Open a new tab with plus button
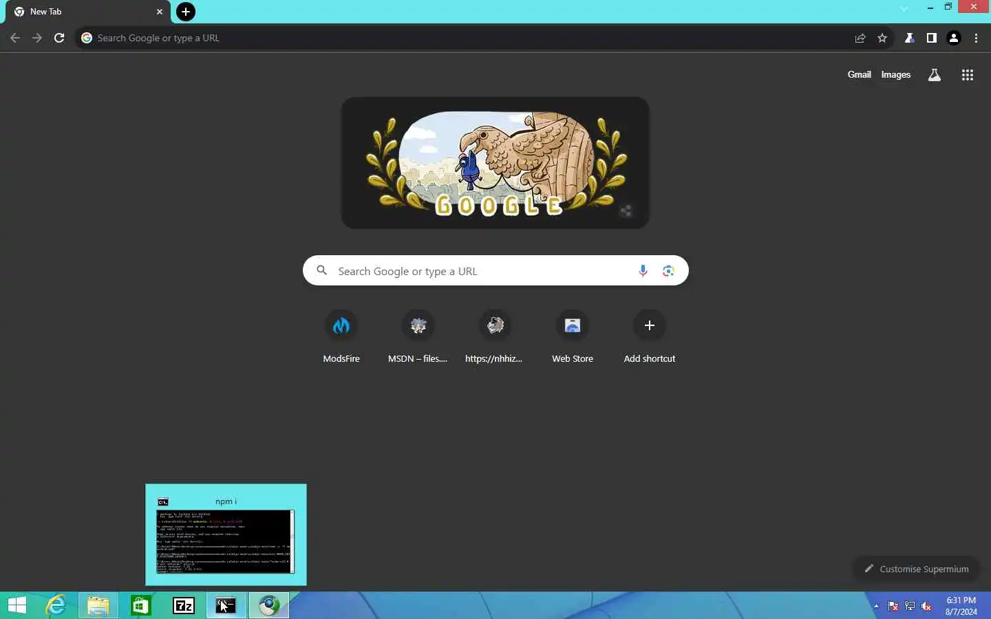This screenshot has width=991, height=619. pos(186,12)
